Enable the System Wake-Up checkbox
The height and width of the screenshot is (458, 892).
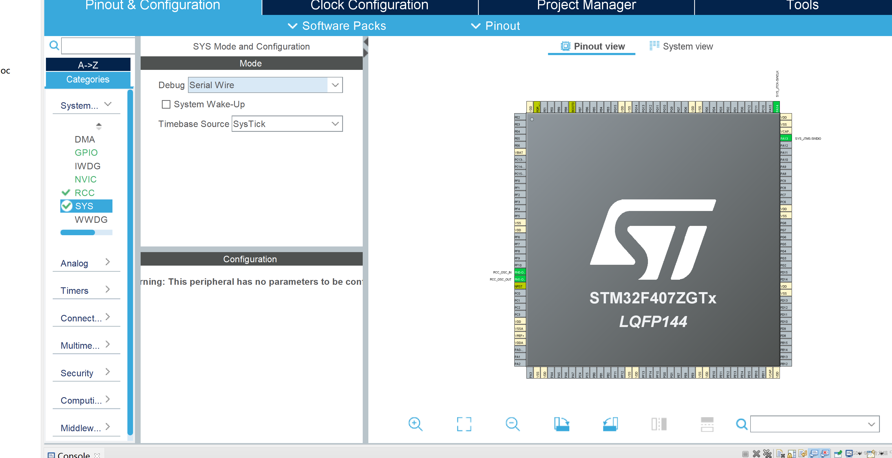pos(166,104)
